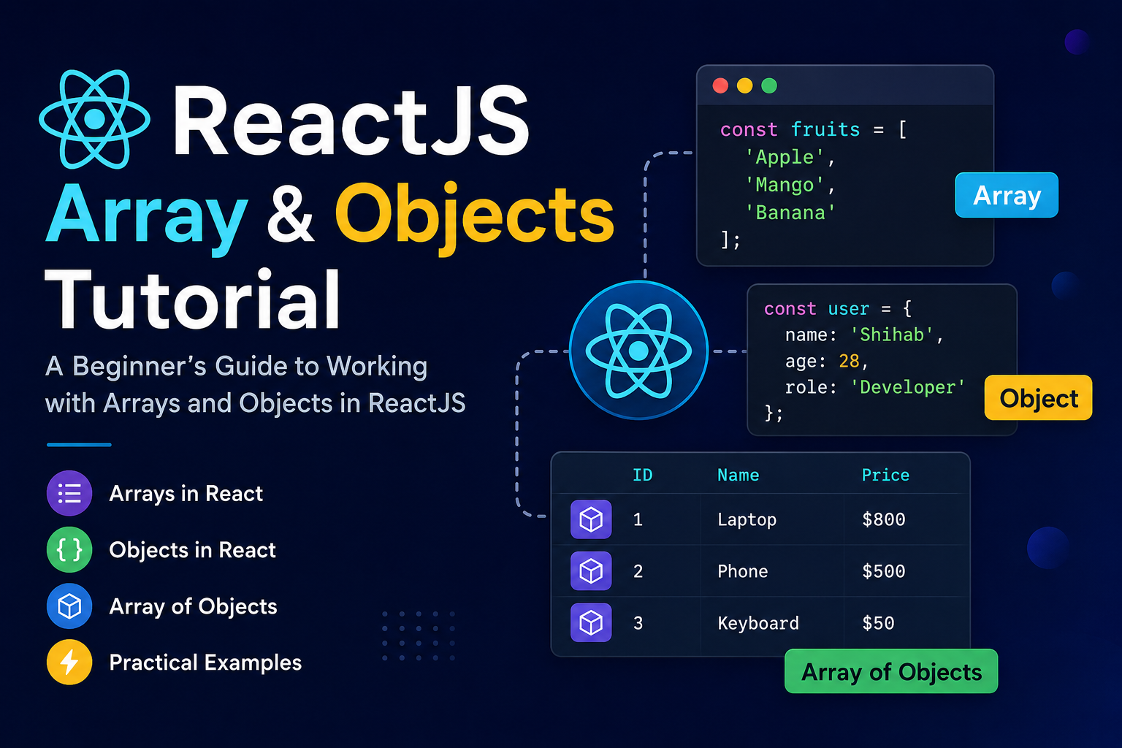Click the Beginner's Guide subtitle text
1122x748 pixels.
[255, 384]
